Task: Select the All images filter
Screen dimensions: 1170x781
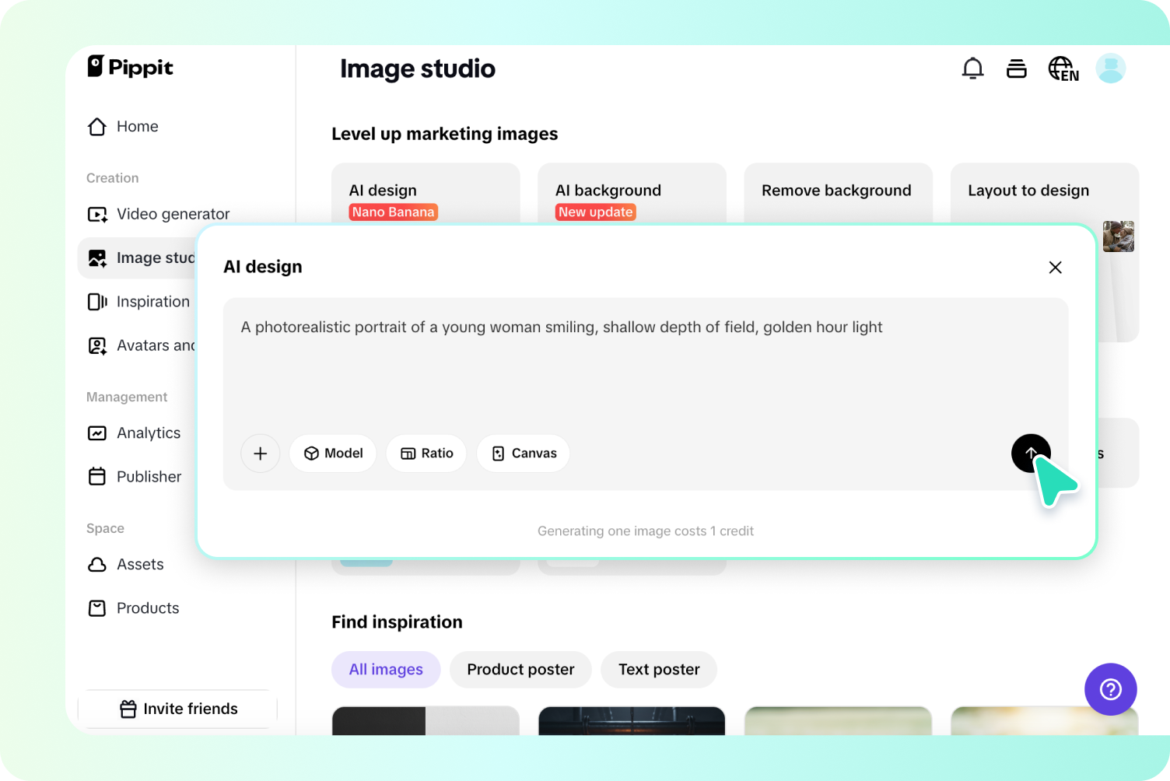Action: 386,670
